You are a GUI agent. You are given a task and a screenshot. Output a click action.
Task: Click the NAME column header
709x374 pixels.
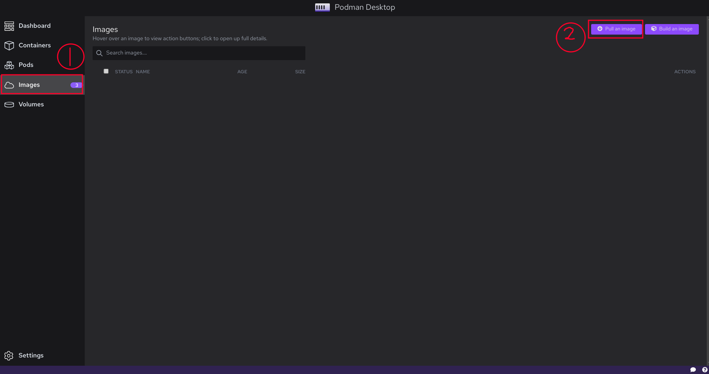(143, 72)
